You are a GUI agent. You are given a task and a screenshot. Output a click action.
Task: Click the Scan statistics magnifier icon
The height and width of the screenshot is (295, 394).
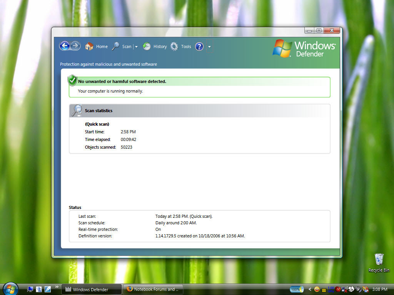(x=77, y=110)
